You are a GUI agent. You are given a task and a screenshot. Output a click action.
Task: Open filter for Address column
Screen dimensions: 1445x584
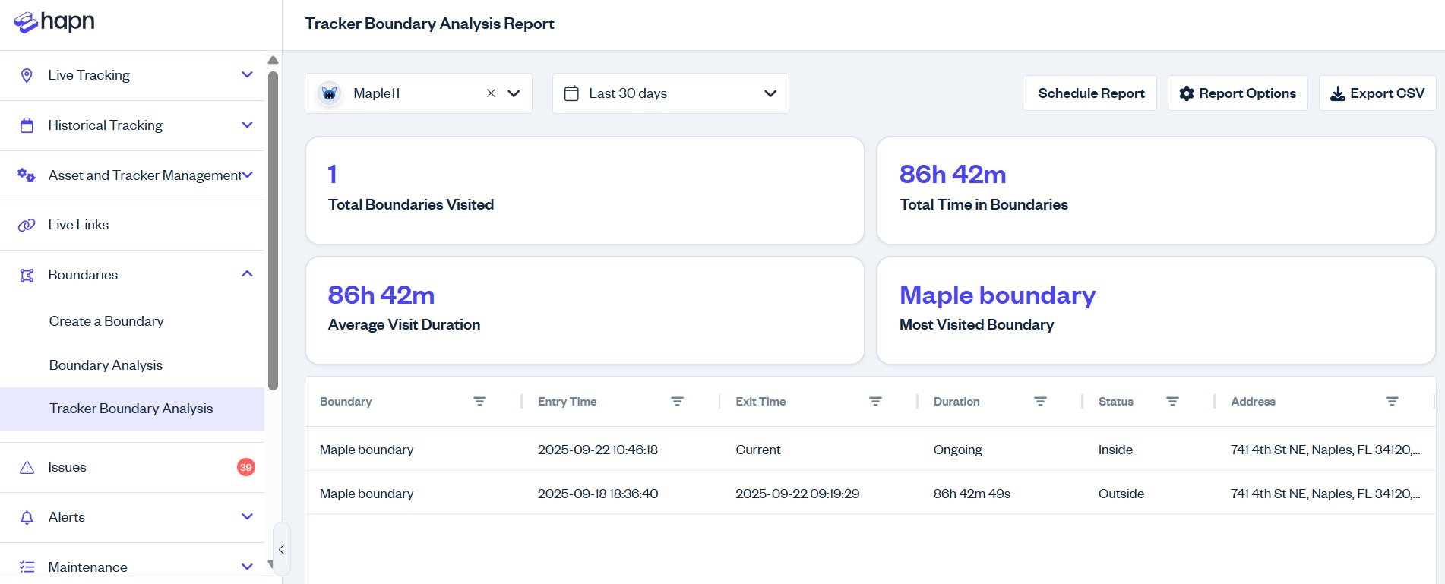coord(1392,402)
